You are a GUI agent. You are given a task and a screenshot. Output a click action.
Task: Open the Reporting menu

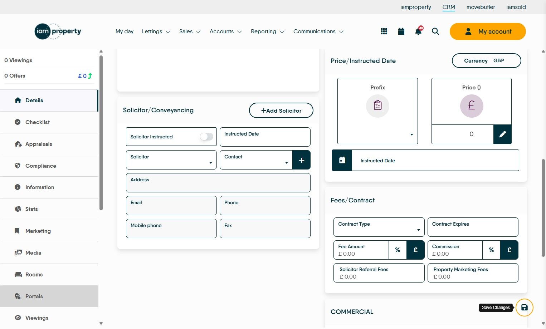pos(268,31)
